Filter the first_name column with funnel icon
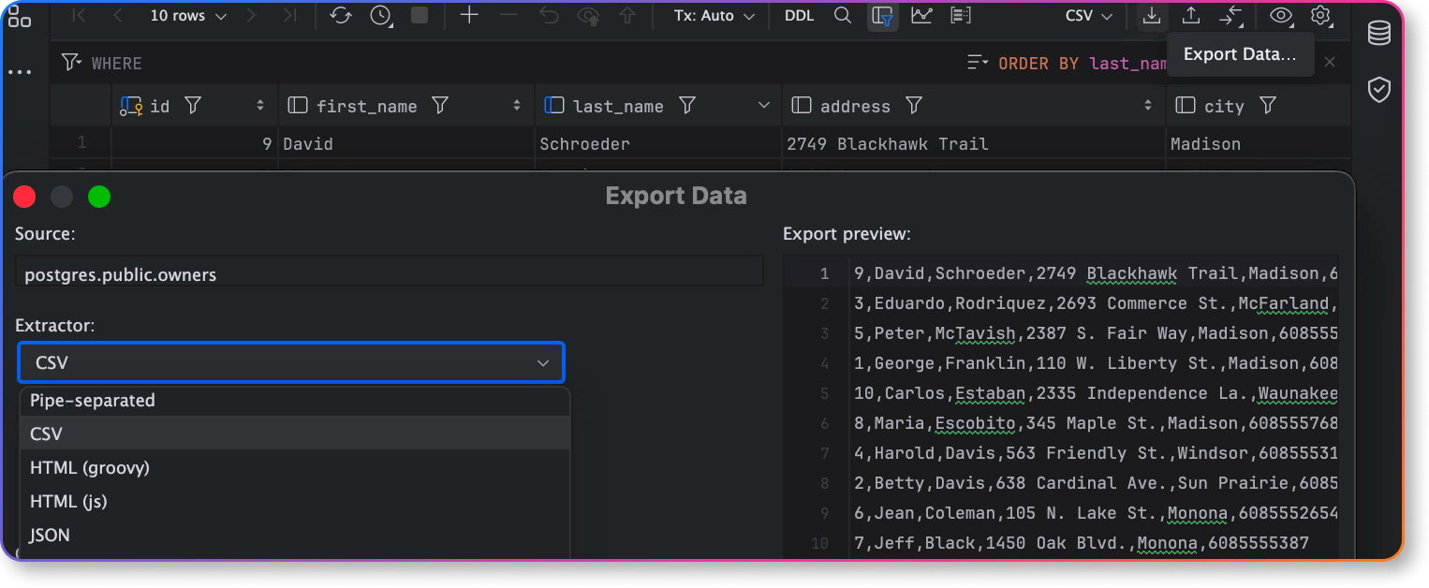Image resolution: width=1429 pixels, height=588 pixels. tap(440, 106)
